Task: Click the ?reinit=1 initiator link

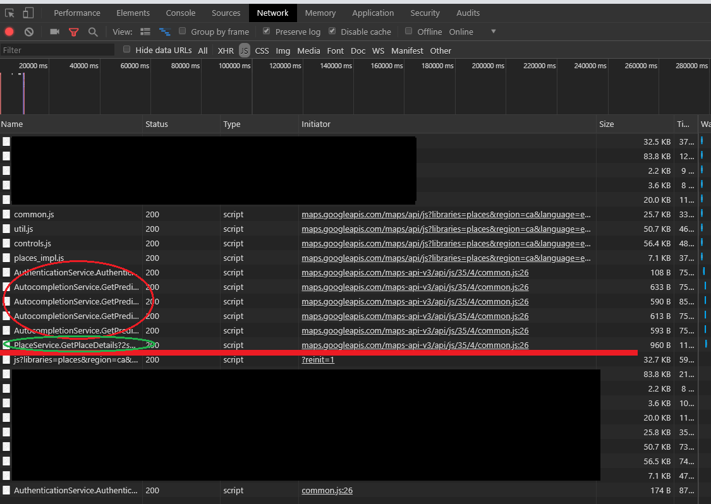Action: click(x=318, y=359)
